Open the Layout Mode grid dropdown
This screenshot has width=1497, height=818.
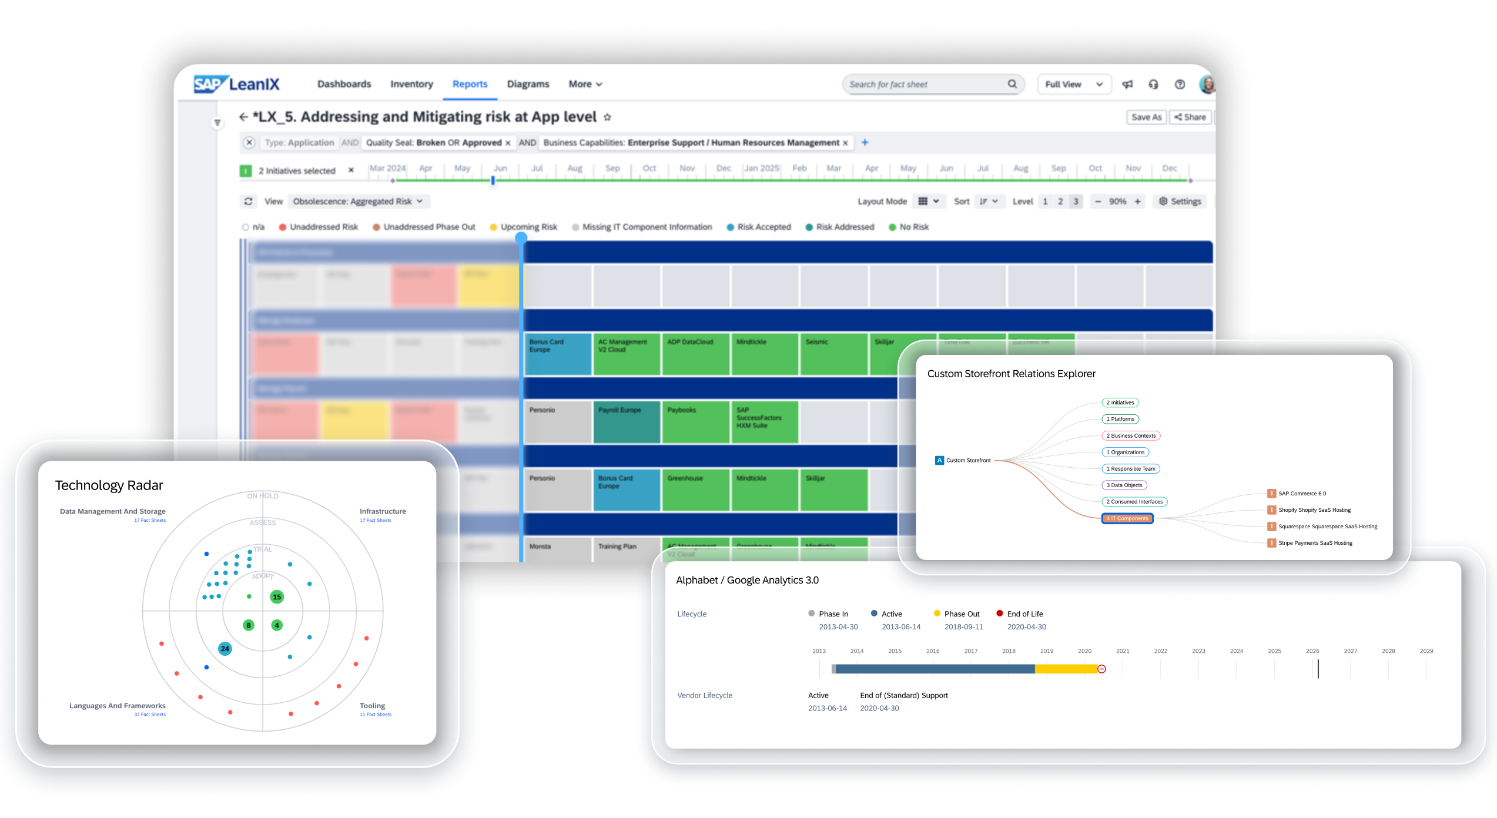(x=929, y=202)
